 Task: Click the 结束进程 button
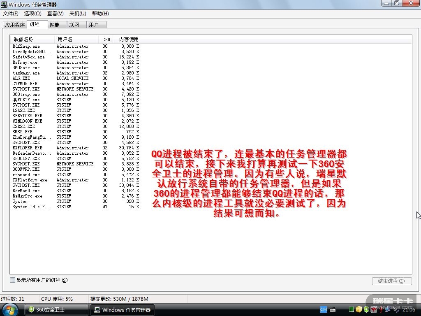pos(392,281)
